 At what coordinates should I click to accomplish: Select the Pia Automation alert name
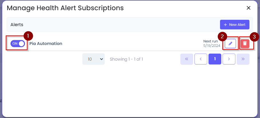[46, 44]
